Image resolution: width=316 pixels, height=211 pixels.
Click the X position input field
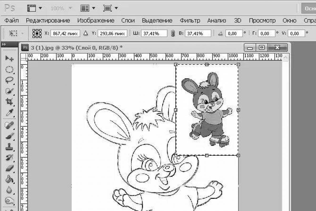tap(65, 34)
